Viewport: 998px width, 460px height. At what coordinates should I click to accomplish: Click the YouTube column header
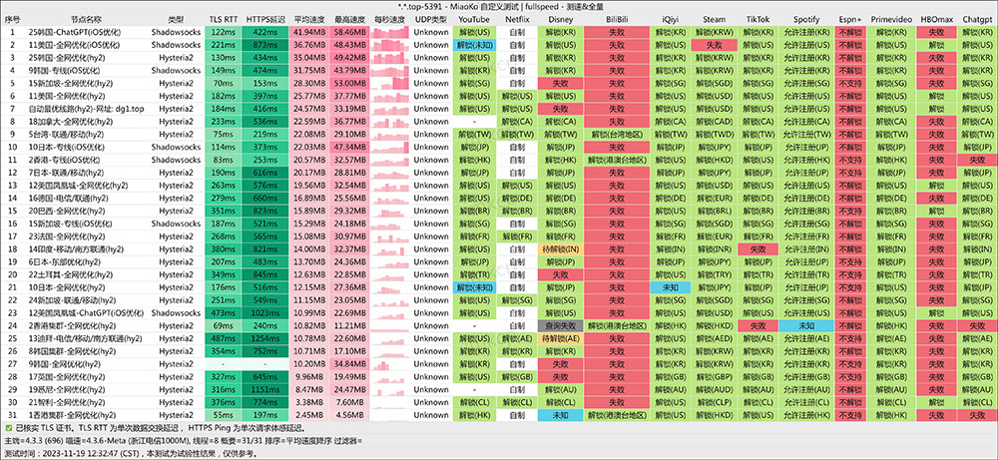[474, 20]
